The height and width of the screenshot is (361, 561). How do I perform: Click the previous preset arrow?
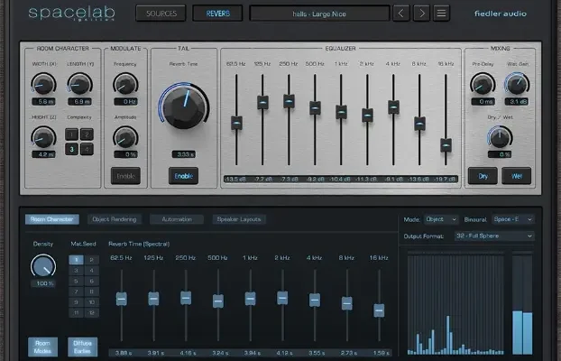point(399,14)
